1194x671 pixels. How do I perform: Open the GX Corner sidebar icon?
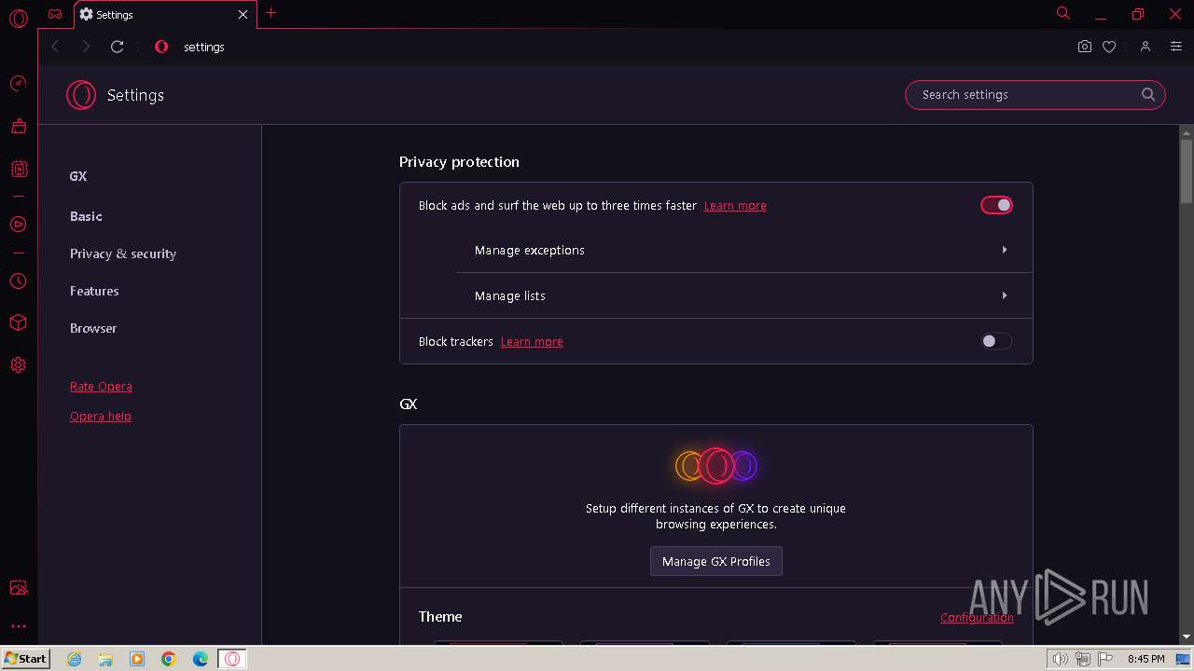point(18,126)
